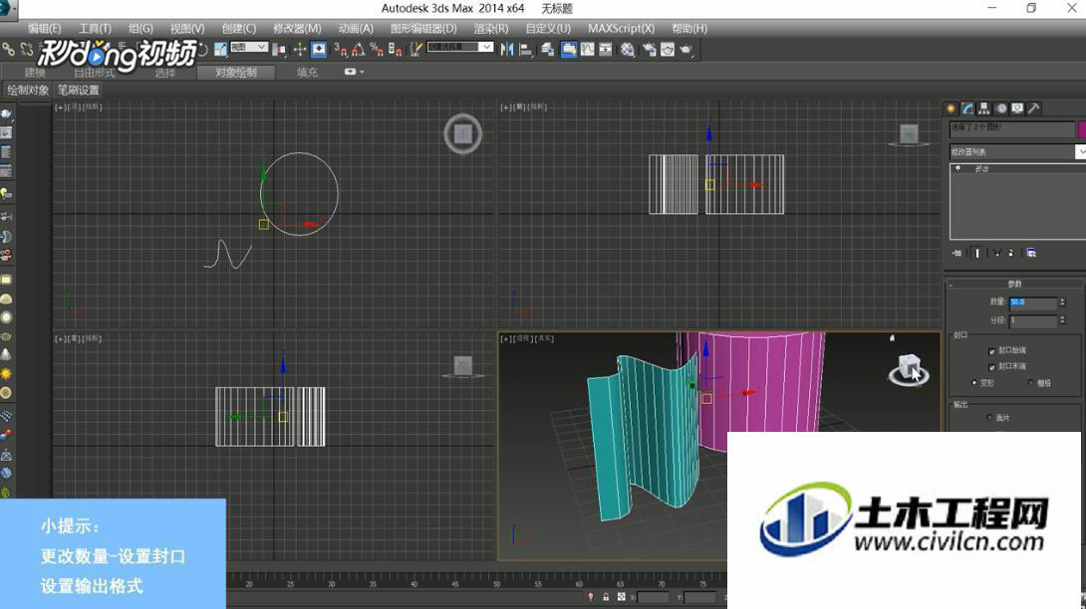1086x609 pixels.
Task: Toggle the 3D Snaps icon
Action: 340,49
